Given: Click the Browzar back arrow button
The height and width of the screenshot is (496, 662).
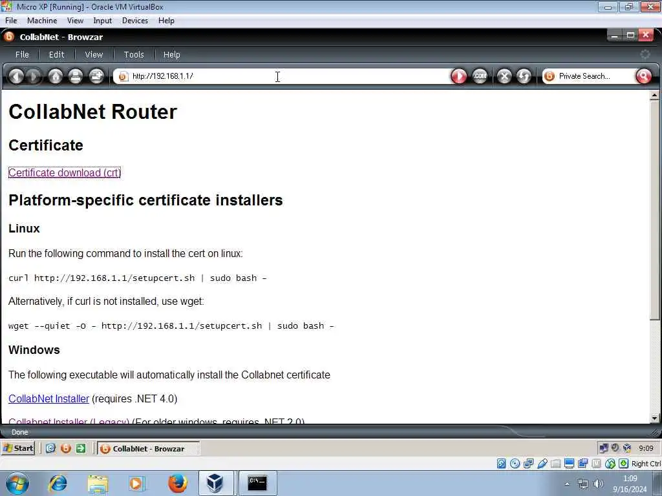Looking at the screenshot, I should [x=16, y=76].
